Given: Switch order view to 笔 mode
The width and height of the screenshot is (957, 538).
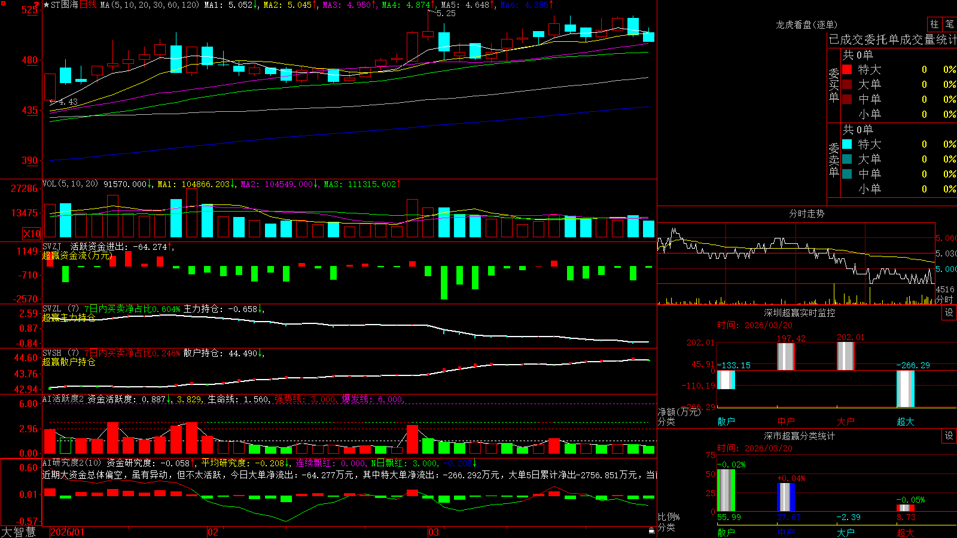Looking at the screenshot, I should 949,24.
